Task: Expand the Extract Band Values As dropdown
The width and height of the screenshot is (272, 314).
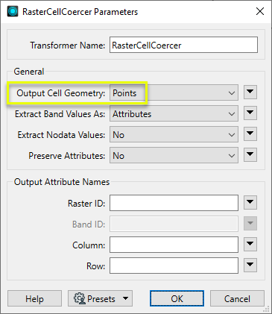Action: (x=174, y=113)
